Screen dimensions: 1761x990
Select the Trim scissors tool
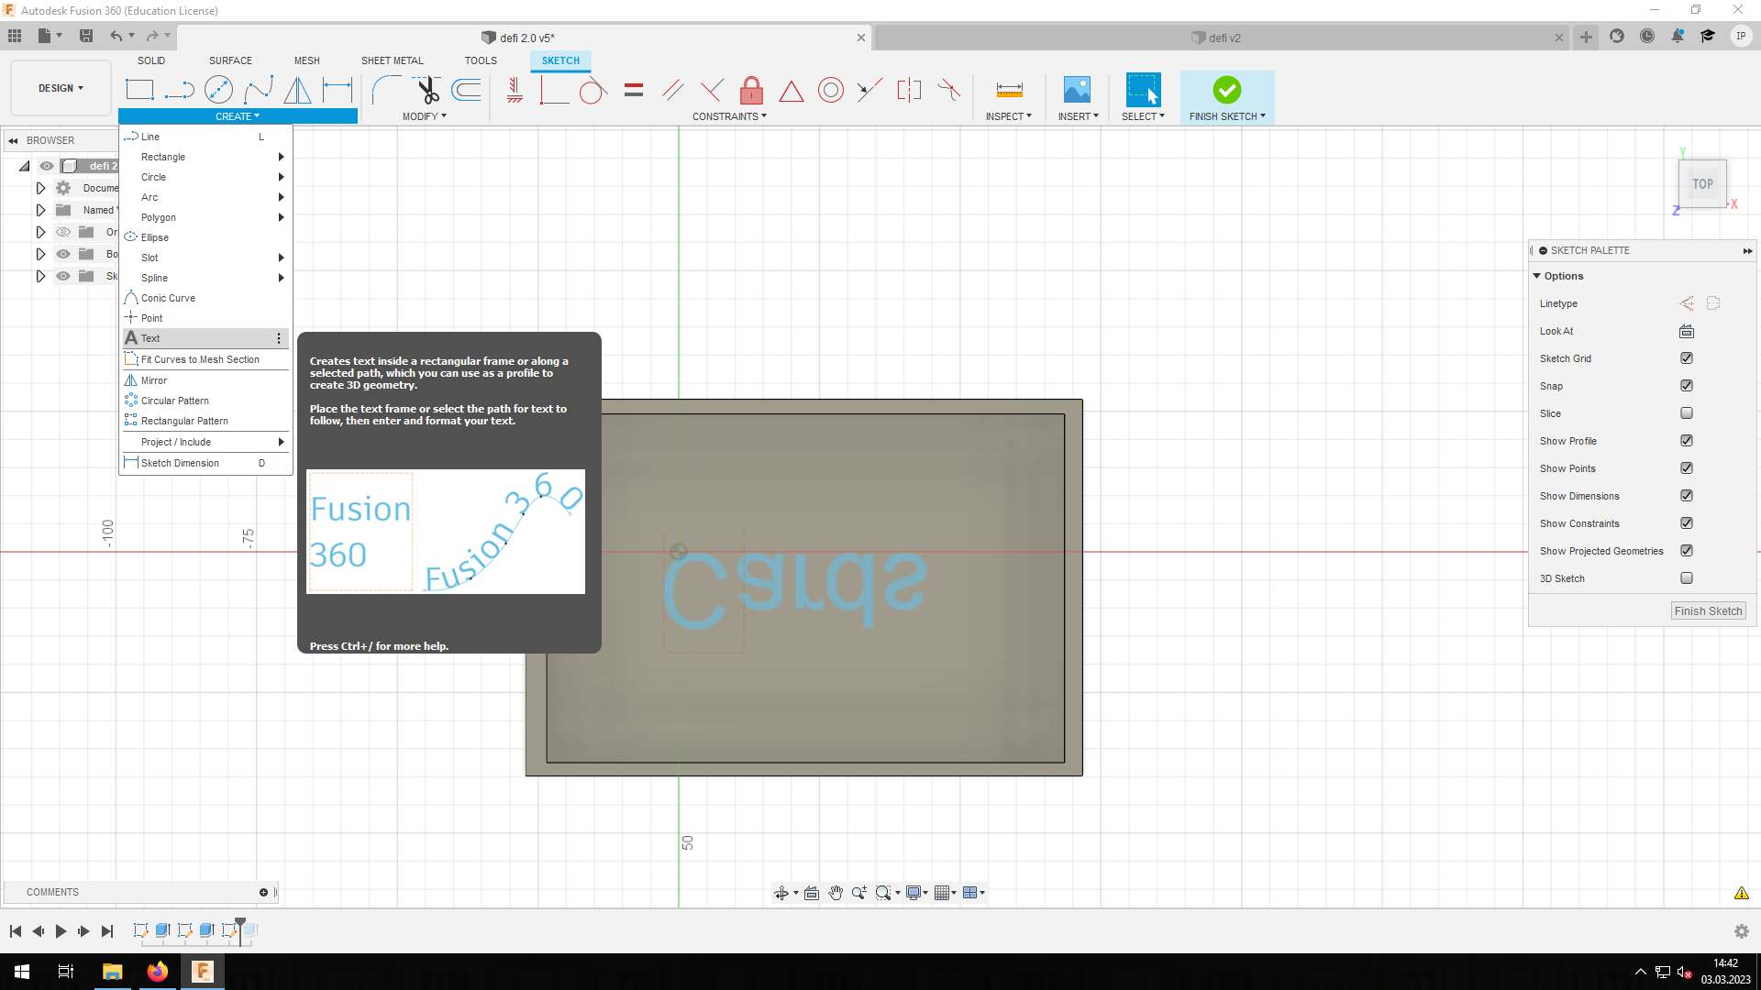point(427,90)
